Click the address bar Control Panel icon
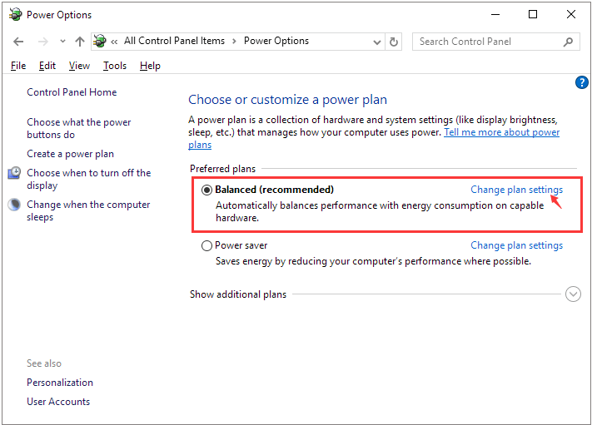 (x=101, y=42)
